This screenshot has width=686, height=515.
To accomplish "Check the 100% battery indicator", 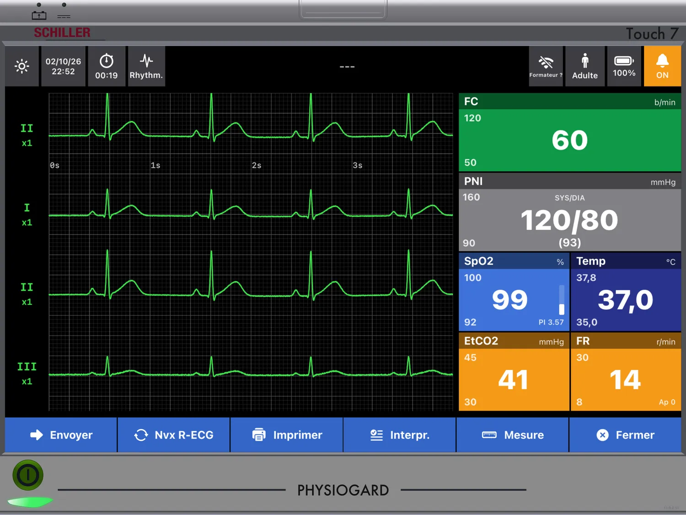I will click(624, 66).
